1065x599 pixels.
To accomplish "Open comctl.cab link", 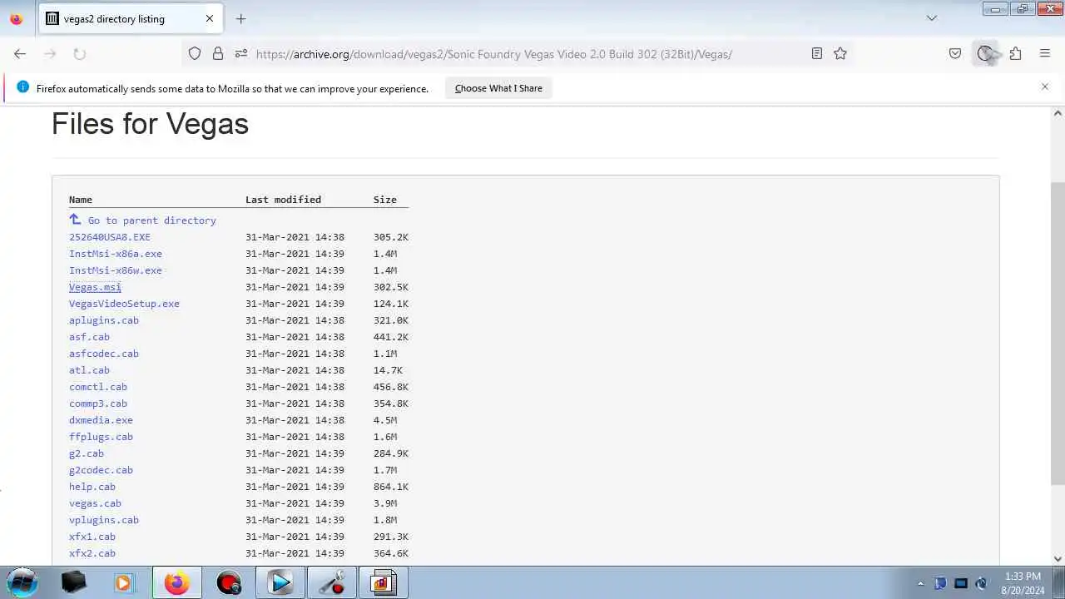I will pos(98,387).
